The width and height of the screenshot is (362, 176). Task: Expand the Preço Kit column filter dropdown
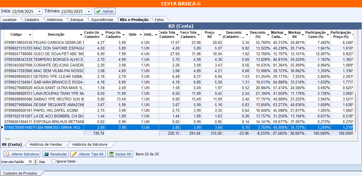point(219,35)
